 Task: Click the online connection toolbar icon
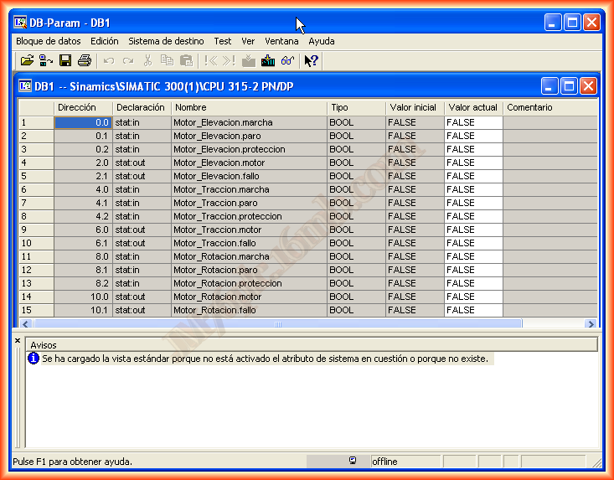46,60
